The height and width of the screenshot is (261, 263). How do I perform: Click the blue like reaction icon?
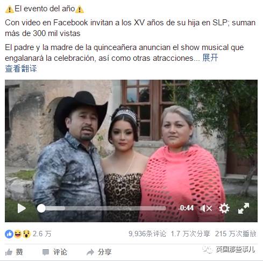click(9, 234)
